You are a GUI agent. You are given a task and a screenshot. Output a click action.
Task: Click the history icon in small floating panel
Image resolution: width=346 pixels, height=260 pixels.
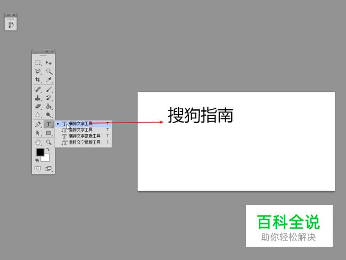pos(11,24)
